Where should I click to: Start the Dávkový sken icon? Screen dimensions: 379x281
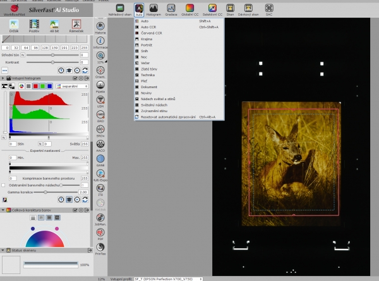point(248,10)
